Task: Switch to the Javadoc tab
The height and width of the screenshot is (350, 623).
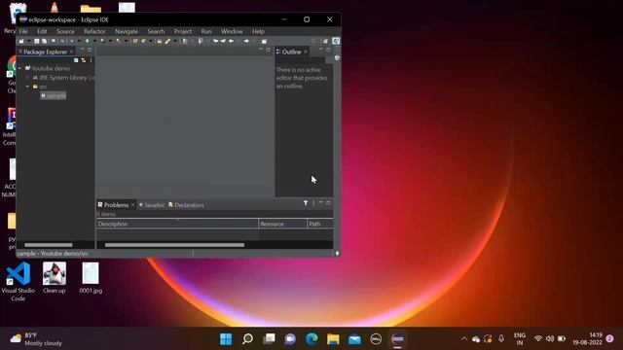Action: (152, 205)
